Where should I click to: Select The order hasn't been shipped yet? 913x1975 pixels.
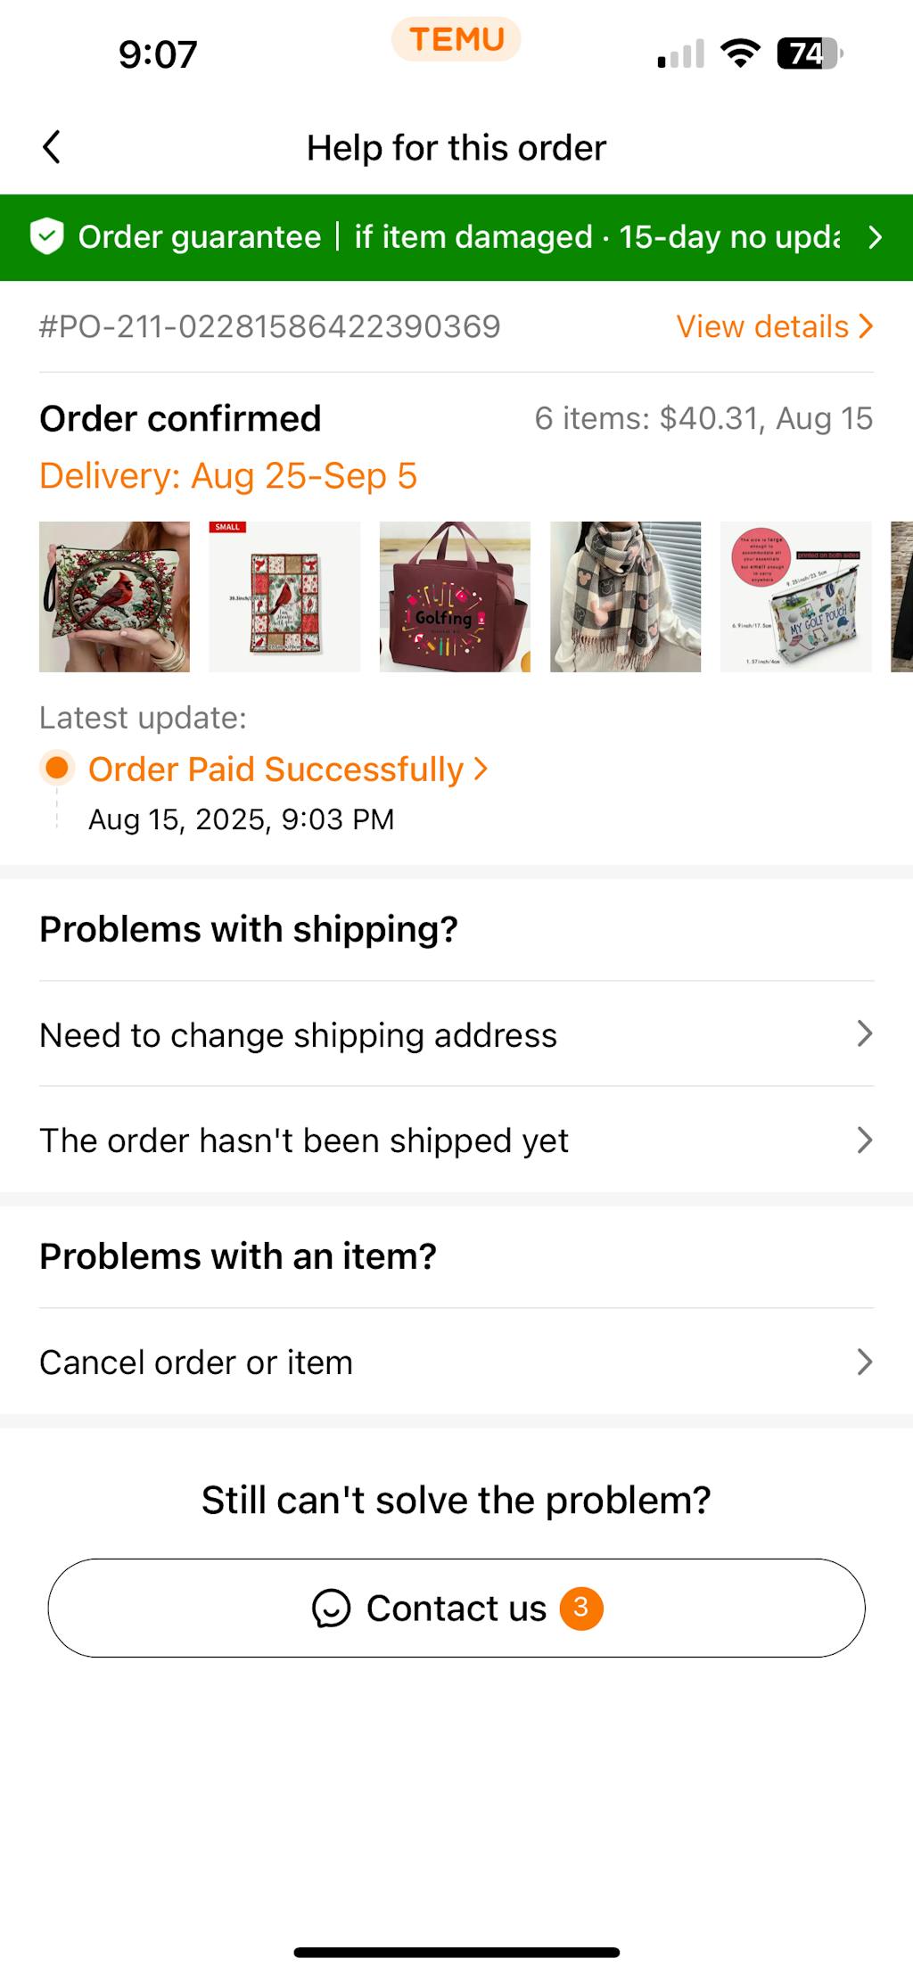(304, 1140)
